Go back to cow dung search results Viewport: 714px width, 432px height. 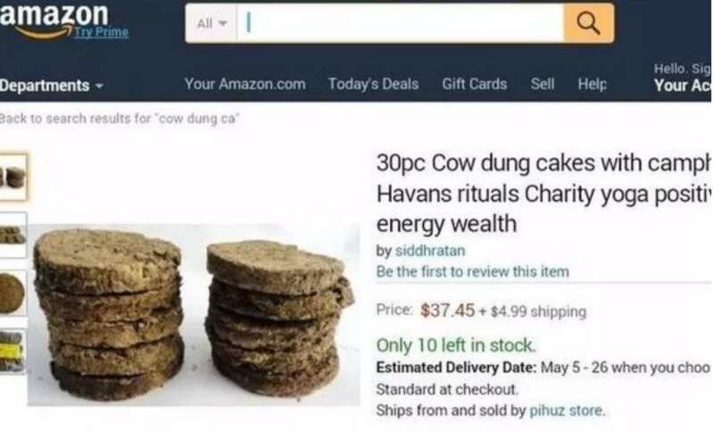pos(119,119)
